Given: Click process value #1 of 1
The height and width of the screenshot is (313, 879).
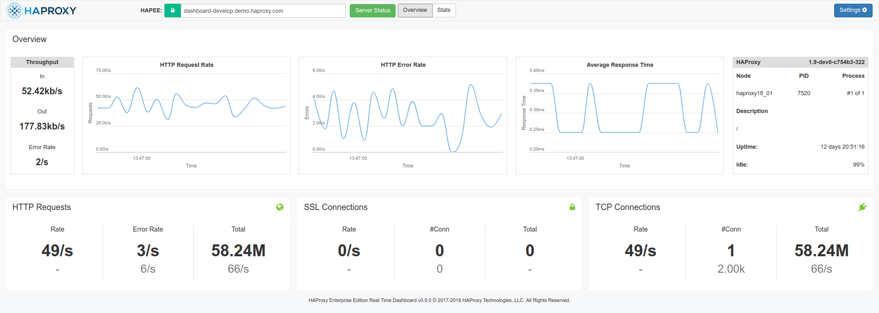Looking at the screenshot, I should click(x=856, y=93).
